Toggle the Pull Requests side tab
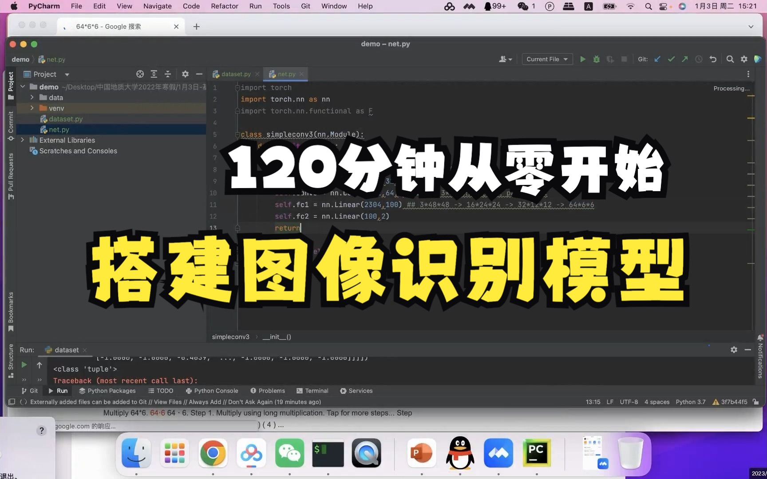Screen dimensions: 767x479 click(11, 176)
